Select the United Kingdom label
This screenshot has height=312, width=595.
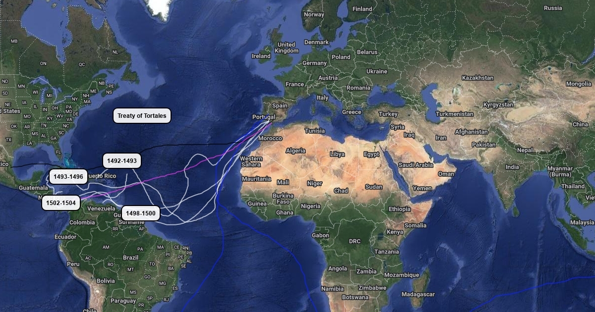tap(287, 48)
